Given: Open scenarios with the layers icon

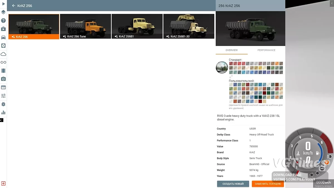Looking at the screenshot, I should click(x=3, y=12).
